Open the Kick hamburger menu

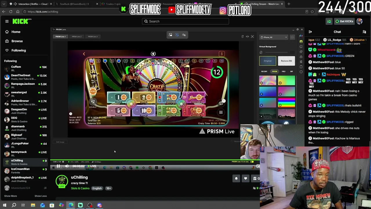tap(7, 21)
